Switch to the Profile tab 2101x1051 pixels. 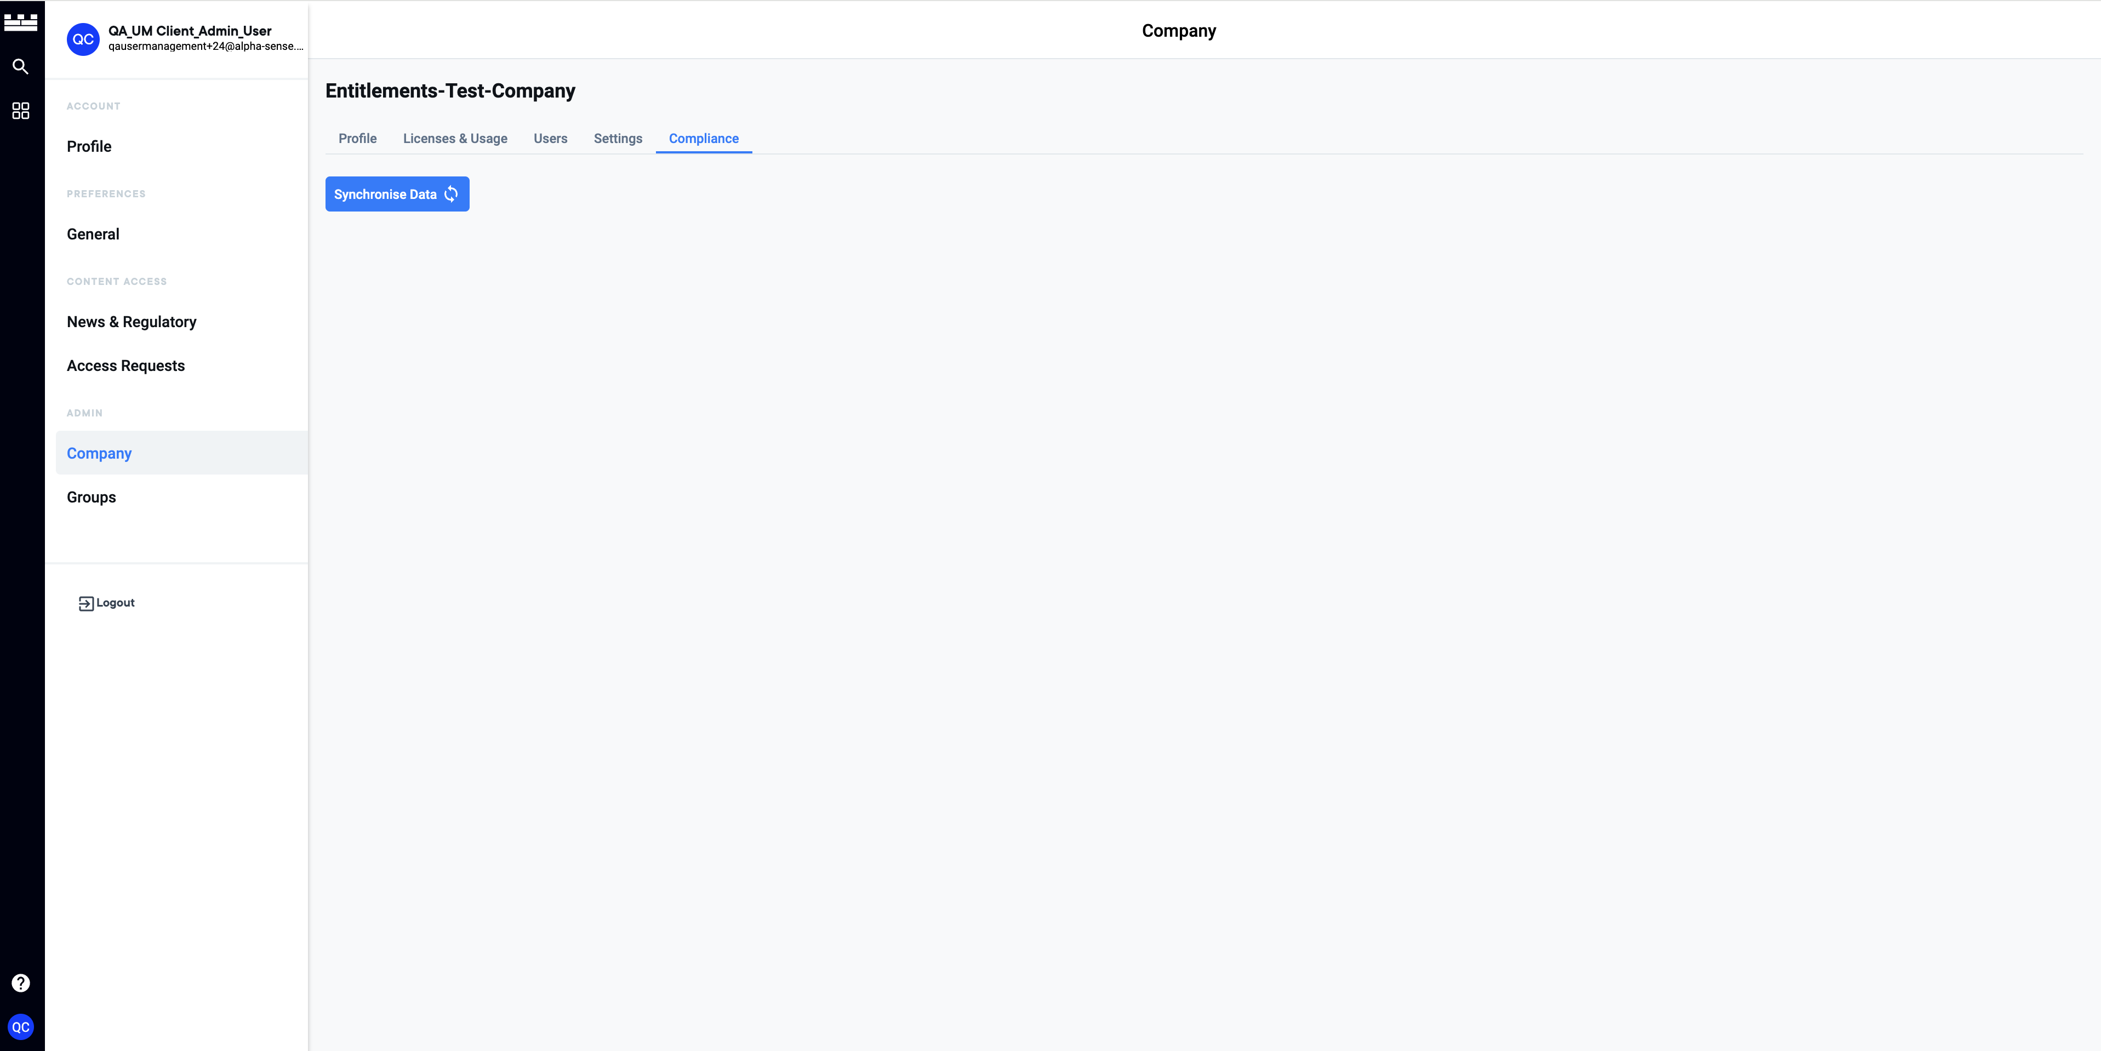(x=355, y=138)
